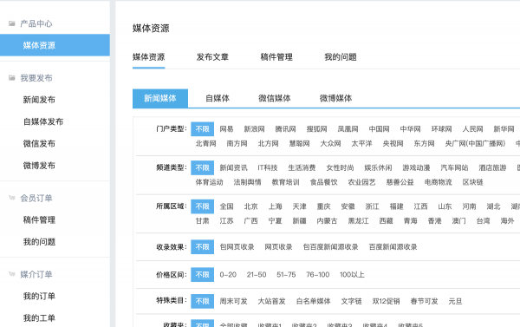
Task: Filter region by 香港
Action: pos(434,221)
